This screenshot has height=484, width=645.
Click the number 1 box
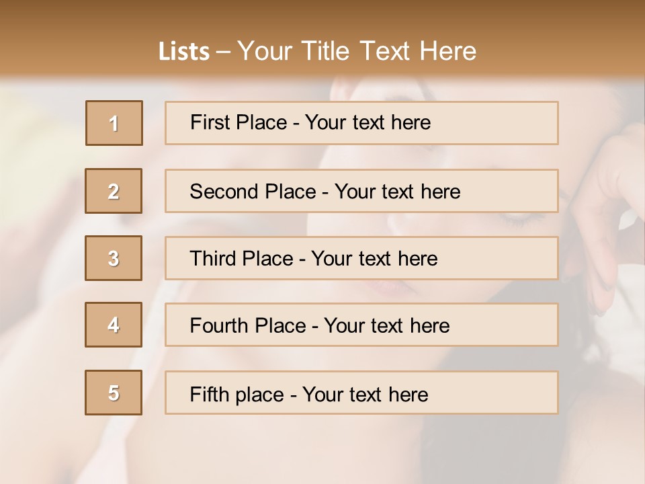tap(114, 123)
